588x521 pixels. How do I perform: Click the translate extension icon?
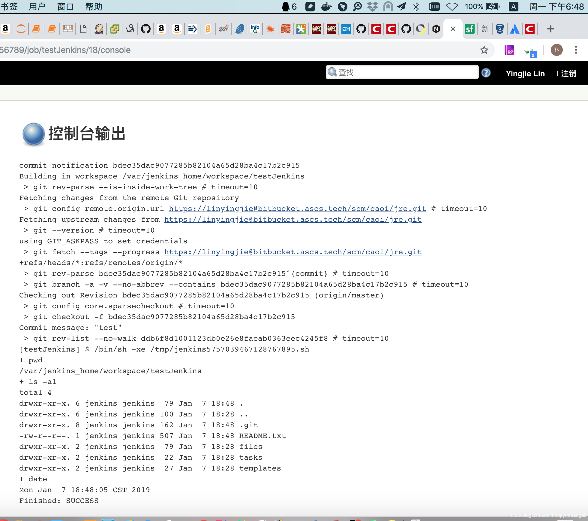coord(530,52)
